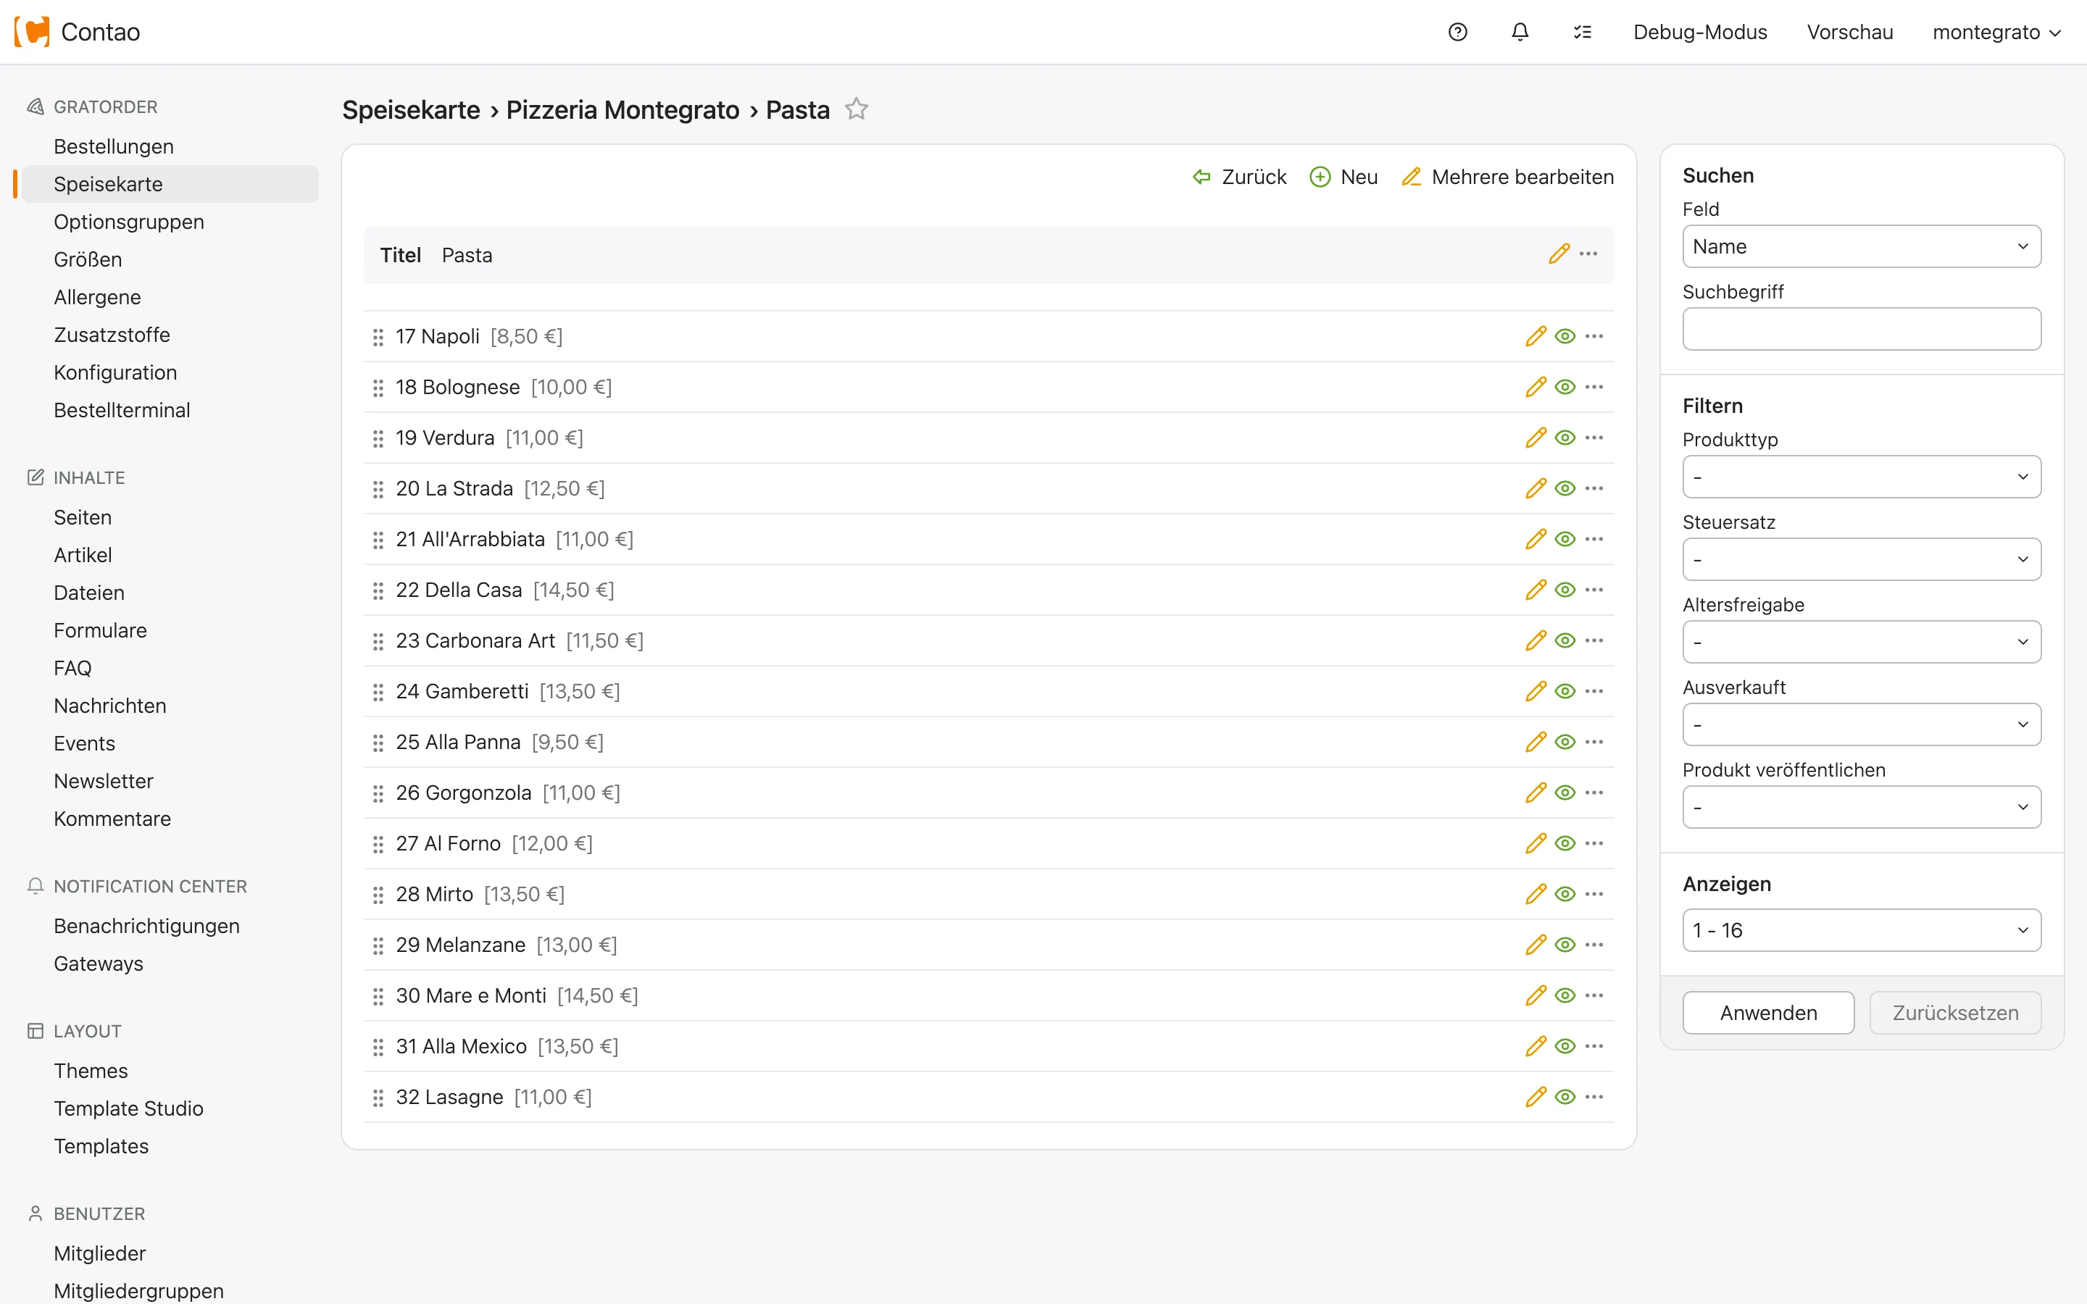
Task: Add Pasta page to favorites star
Action: pyautogui.click(x=857, y=109)
